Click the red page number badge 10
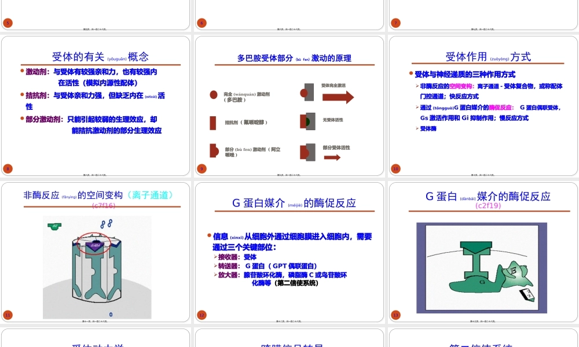Viewport: 579px width, 347px height. [395, 168]
